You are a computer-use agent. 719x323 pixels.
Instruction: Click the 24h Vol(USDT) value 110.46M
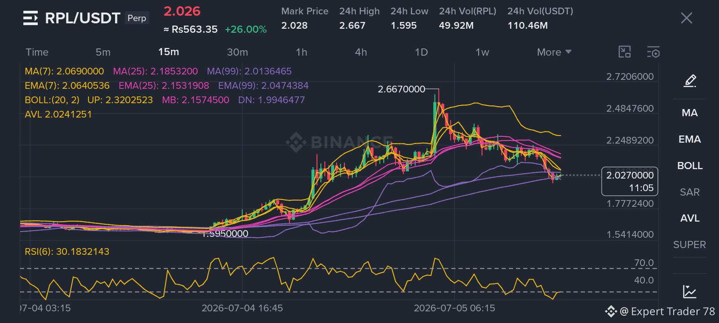pyautogui.click(x=528, y=26)
